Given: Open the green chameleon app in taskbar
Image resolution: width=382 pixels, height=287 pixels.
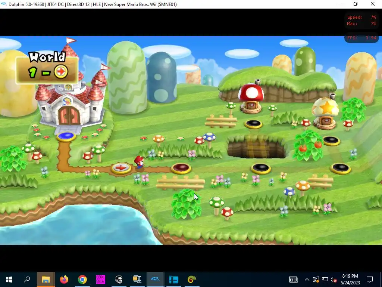Looking at the screenshot, I should coord(192,280).
